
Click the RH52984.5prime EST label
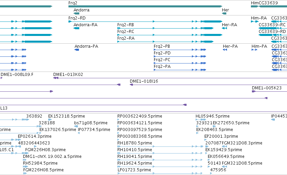point(40,164)
